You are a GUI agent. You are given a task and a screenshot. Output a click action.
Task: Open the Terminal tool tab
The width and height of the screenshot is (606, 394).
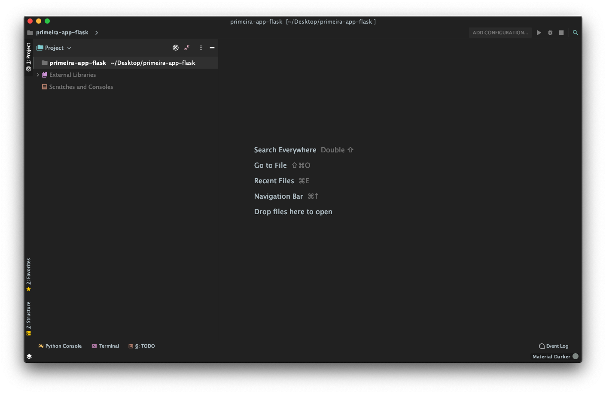click(105, 346)
